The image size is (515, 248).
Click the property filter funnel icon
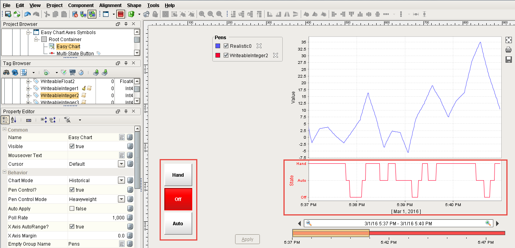67,120
